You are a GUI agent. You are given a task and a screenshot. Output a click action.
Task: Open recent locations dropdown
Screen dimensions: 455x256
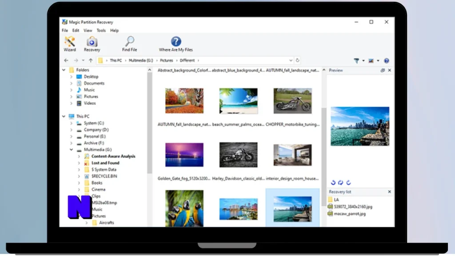83,60
